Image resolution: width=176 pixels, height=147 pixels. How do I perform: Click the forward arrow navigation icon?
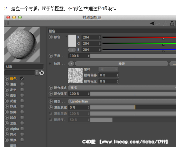point(158,23)
